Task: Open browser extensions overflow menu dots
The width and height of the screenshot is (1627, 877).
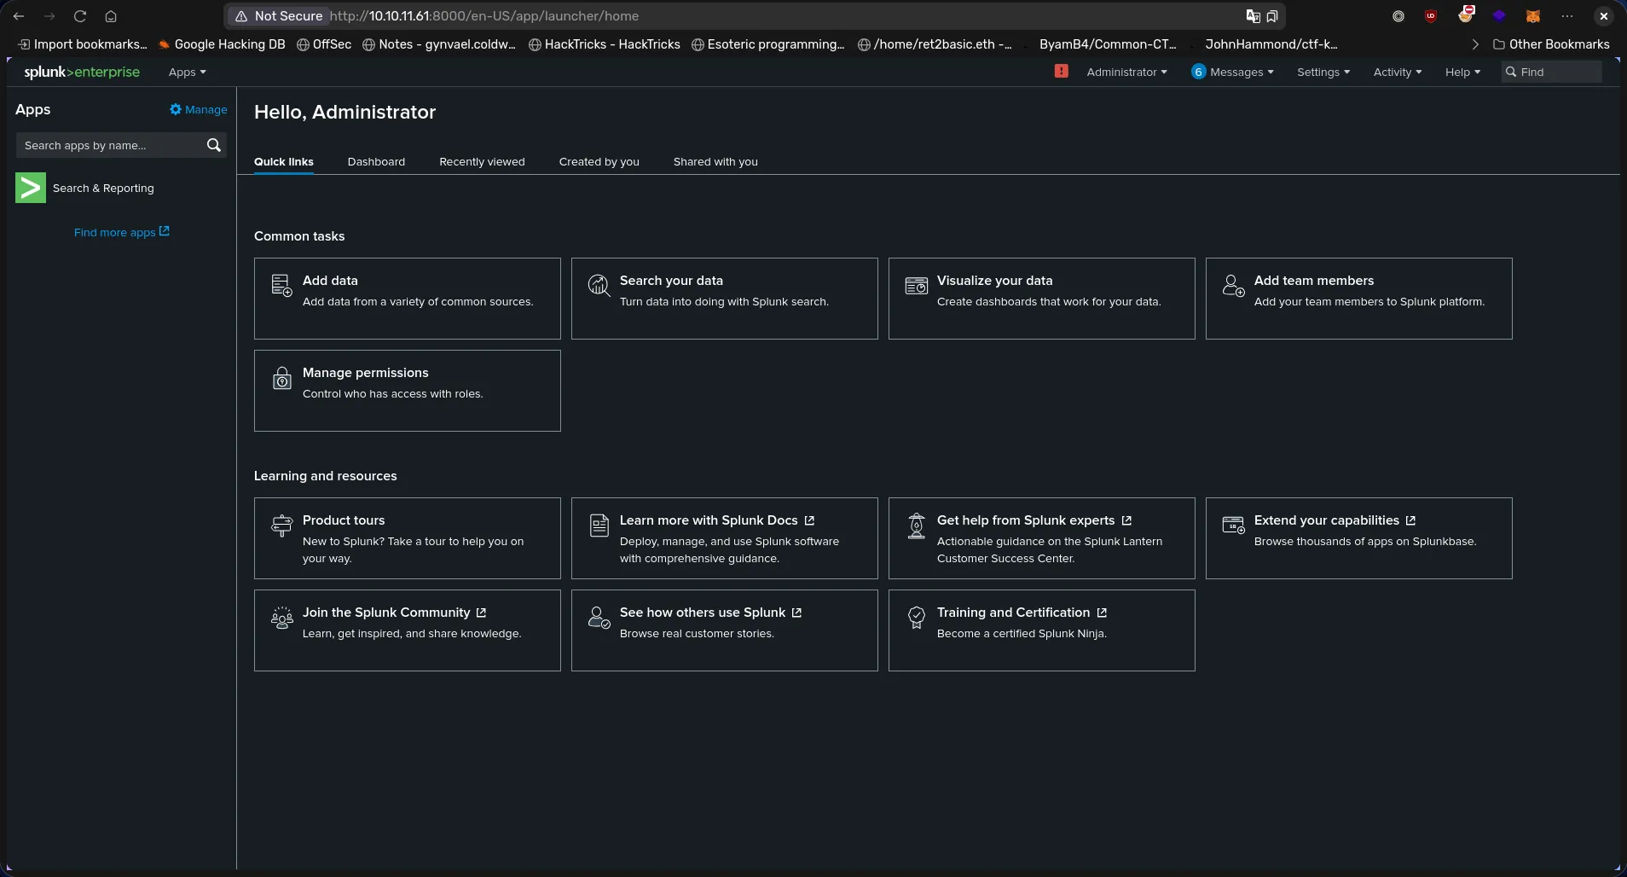Action: [1567, 16]
